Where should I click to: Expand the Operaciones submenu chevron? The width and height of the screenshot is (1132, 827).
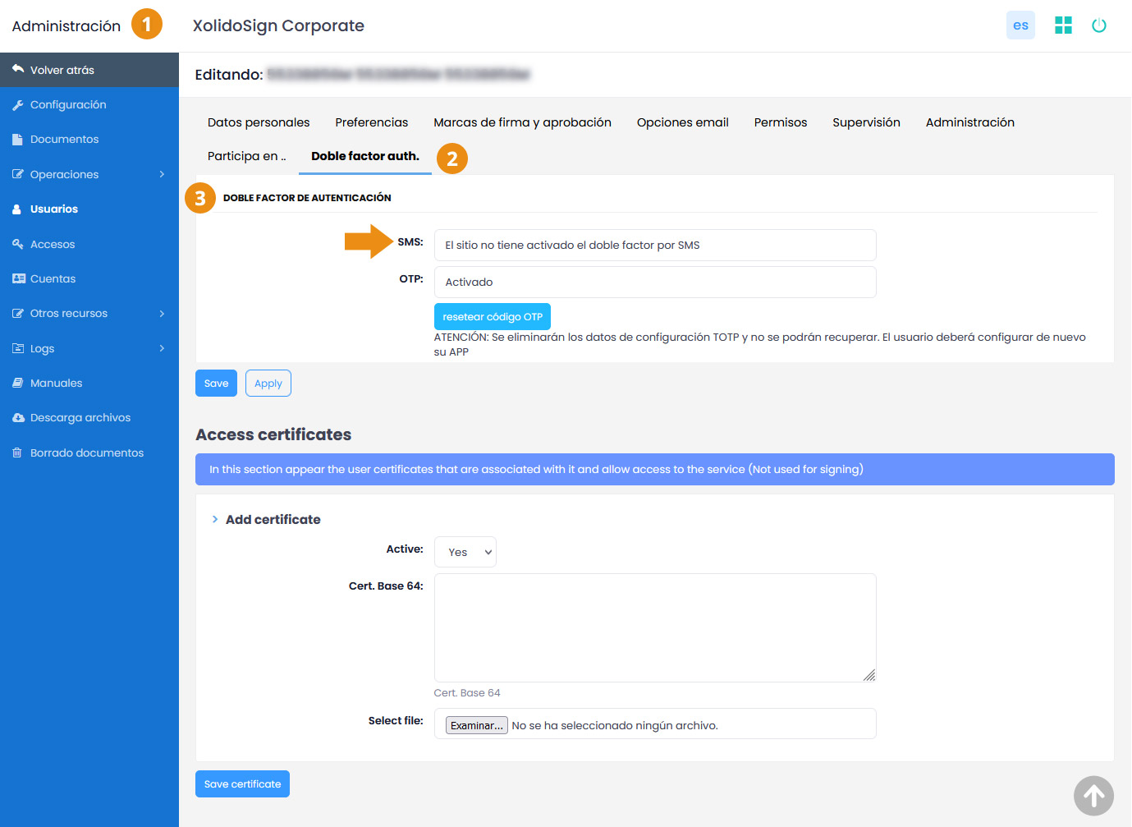162,174
